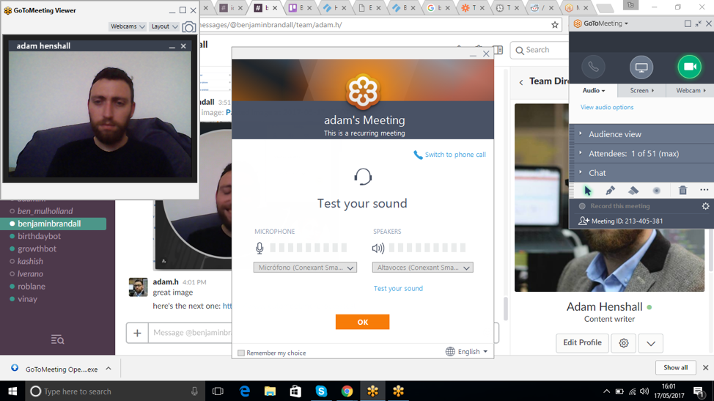Select the arrow pointer drawing tool
This screenshot has height=401, width=714.
click(587, 191)
